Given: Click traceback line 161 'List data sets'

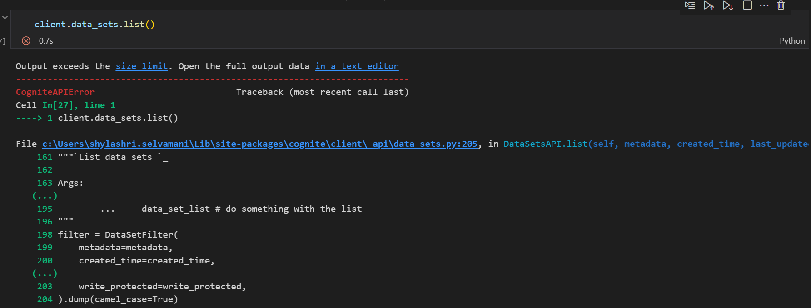Looking at the screenshot, I should [102, 157].
